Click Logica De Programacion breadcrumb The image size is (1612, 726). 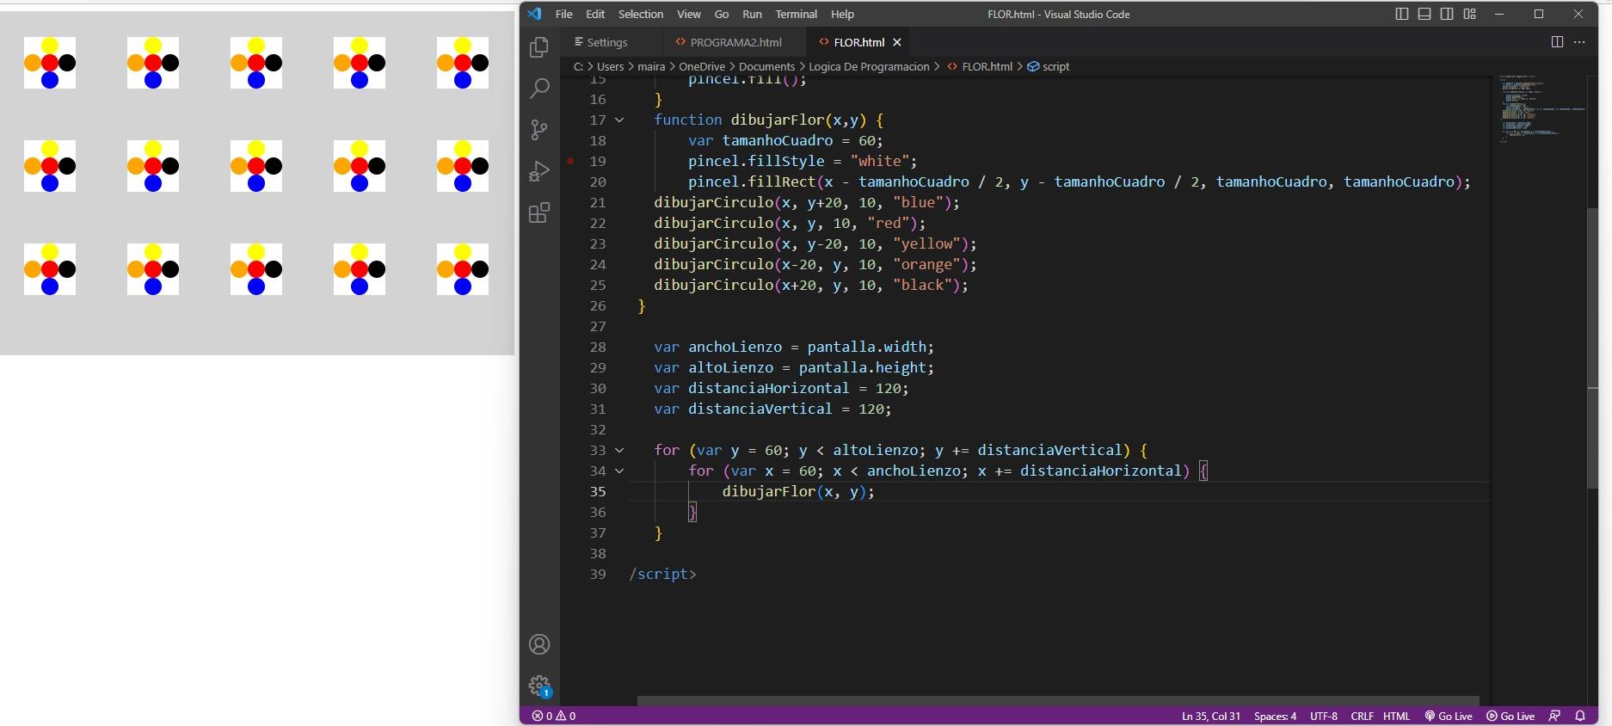(x=869, y=66)
